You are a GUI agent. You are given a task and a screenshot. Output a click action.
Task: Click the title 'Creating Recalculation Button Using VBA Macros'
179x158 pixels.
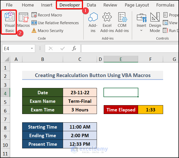[92, 75]
